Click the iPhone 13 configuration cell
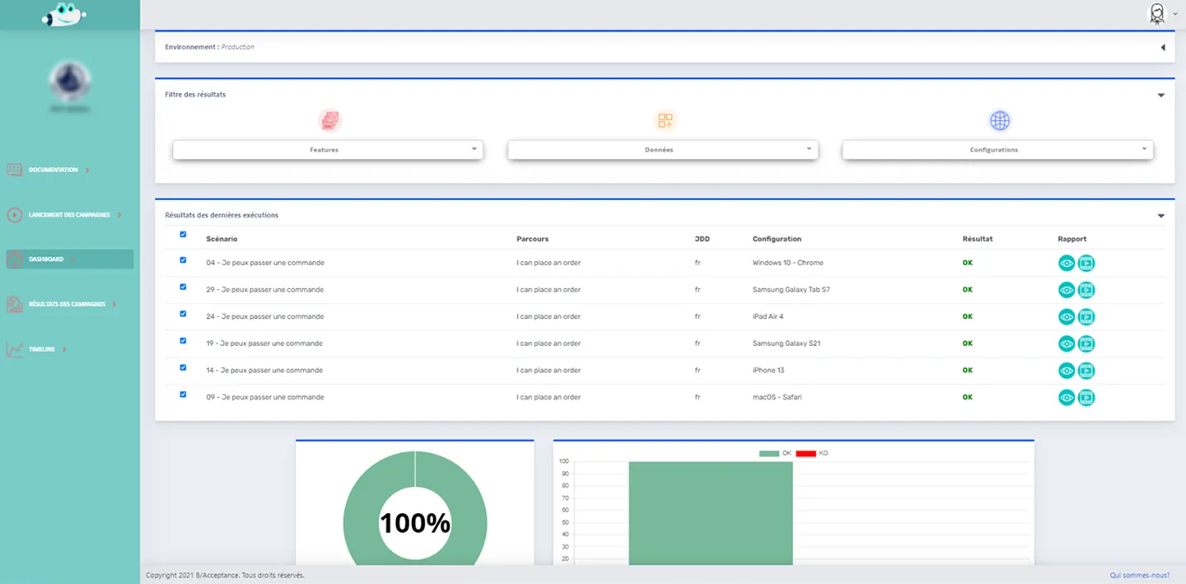1186x584 pixels. [768, 371]
